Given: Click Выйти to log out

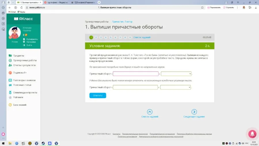Looking at the screenshot, I should 29,45.
